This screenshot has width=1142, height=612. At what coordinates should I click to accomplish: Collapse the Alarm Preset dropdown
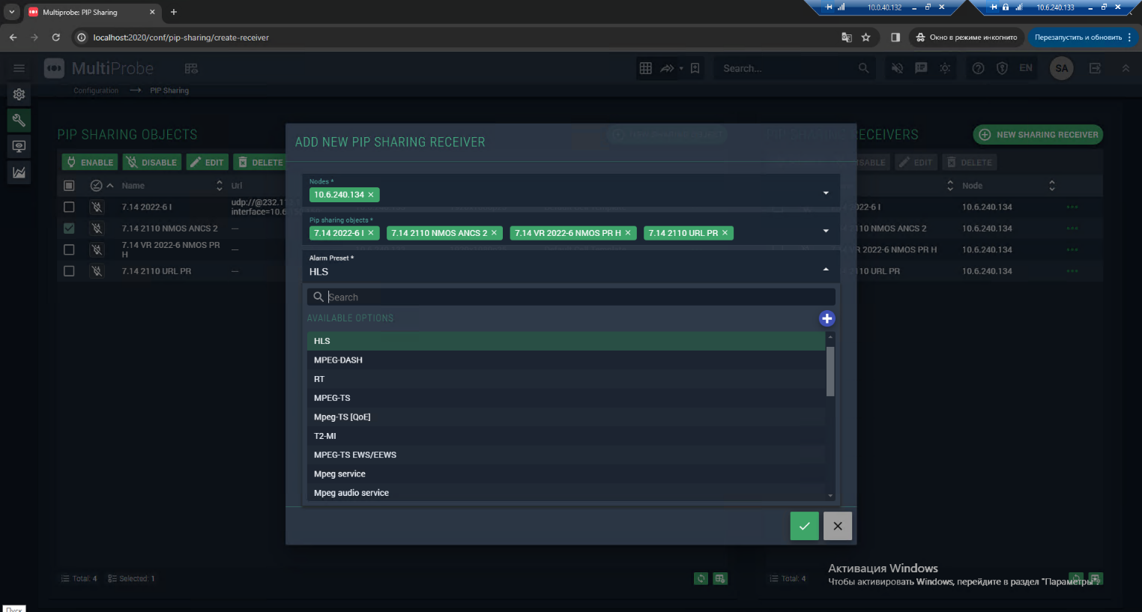pyautogui.click(x=826, y=269)
